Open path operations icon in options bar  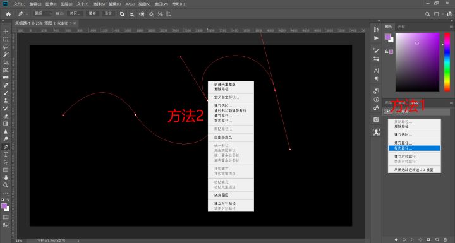point(122,14)
